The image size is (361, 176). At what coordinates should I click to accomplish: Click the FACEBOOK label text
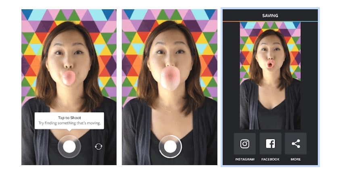pos(270,159)
